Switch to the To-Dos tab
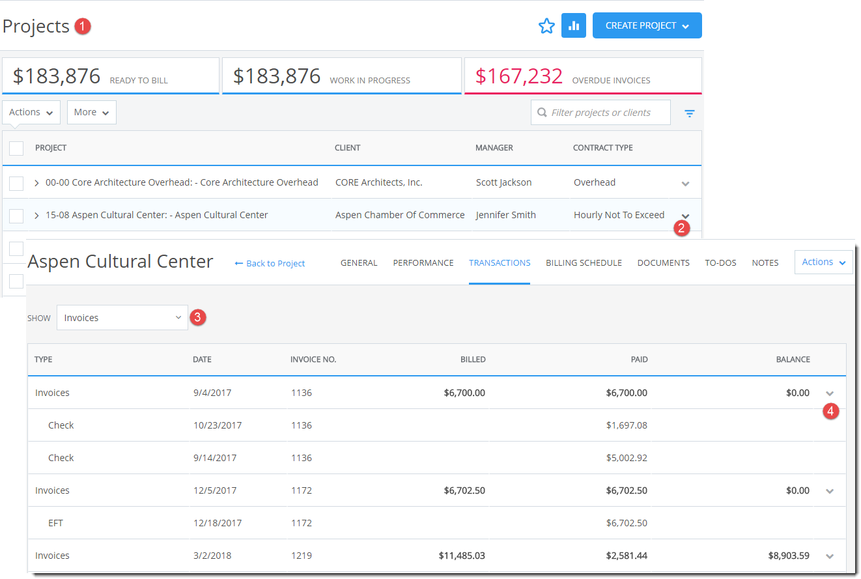 click(x=720, y=262)
